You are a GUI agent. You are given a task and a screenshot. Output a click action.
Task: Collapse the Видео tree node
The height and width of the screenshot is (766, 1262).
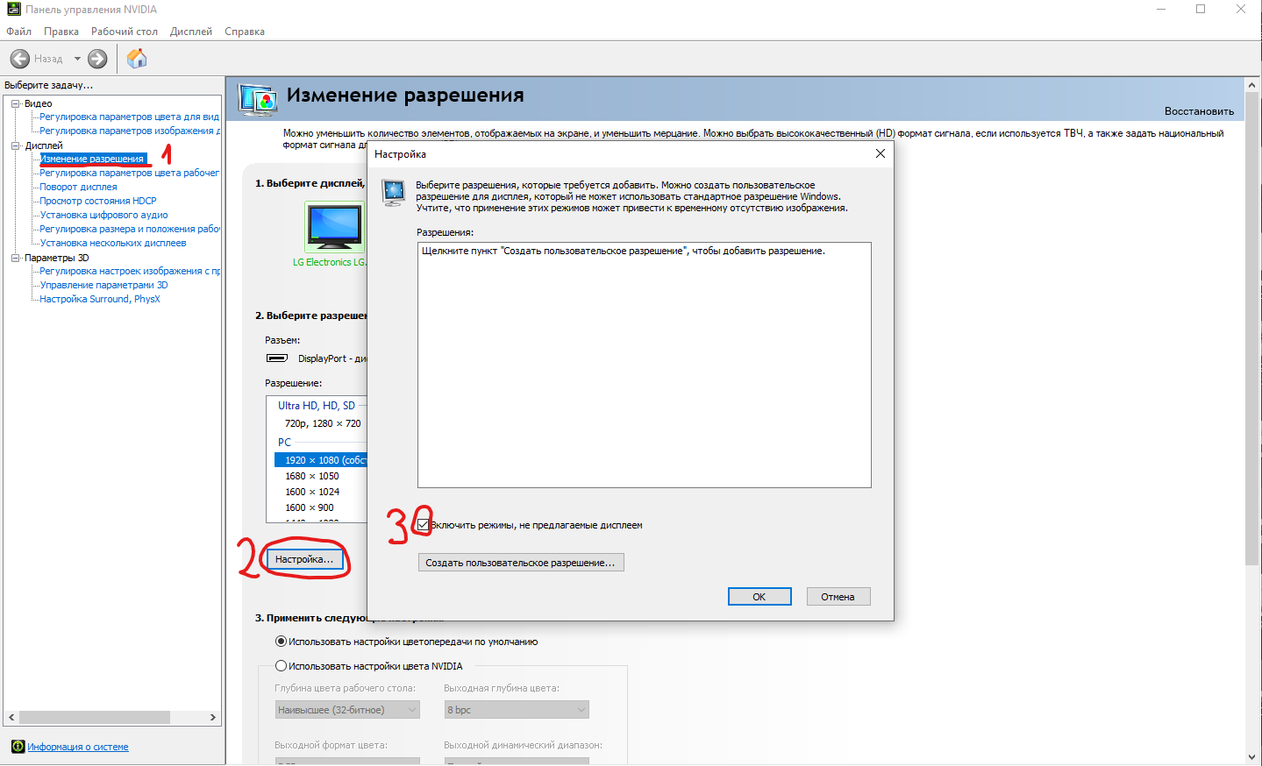[16, 103]
